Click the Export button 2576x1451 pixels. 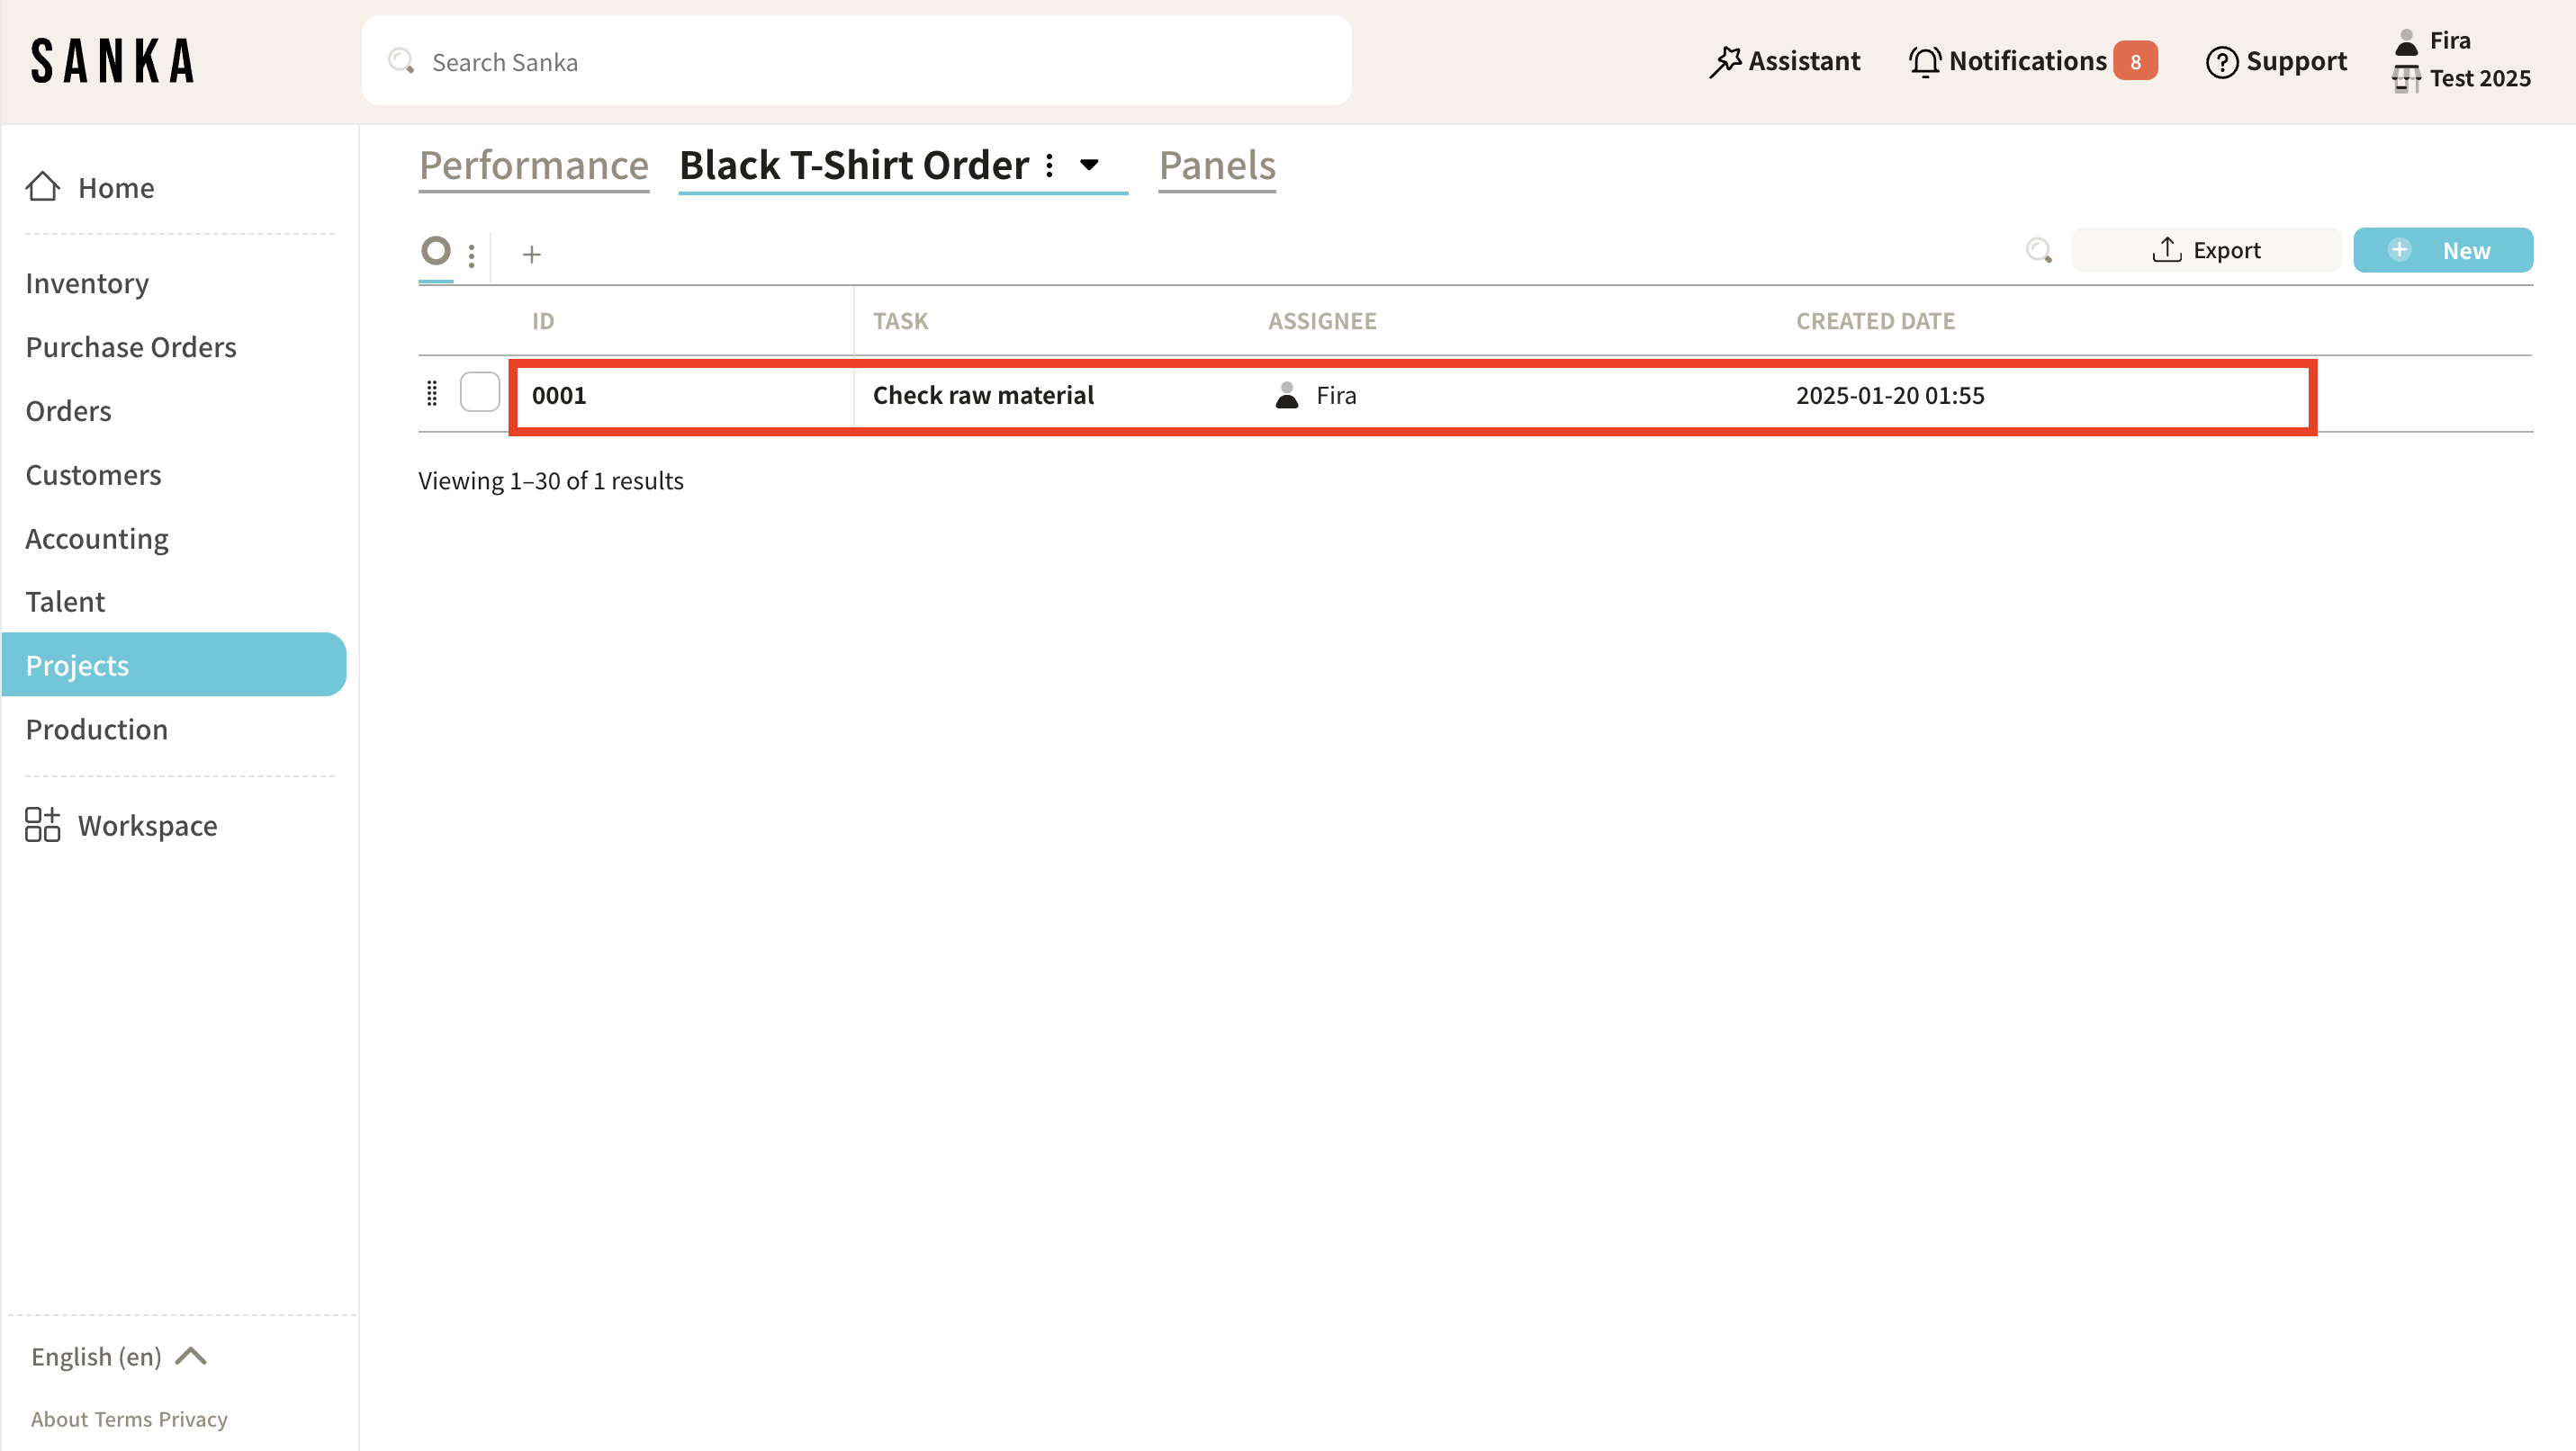point(2205,250)
